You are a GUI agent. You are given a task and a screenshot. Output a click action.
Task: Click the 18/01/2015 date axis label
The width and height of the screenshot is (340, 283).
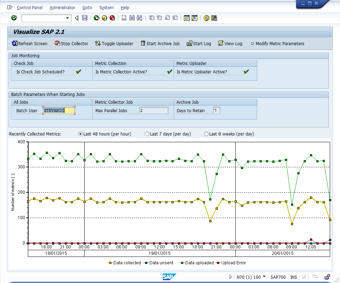click(56, 253)
